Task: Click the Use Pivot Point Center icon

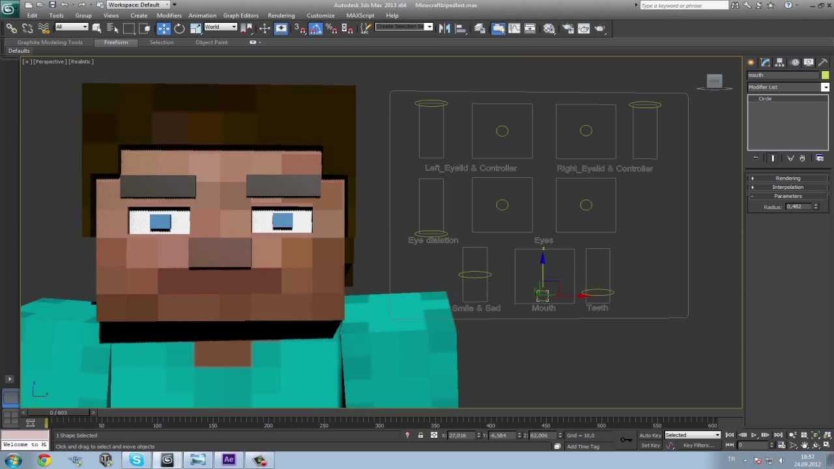Action: point(246,28)
